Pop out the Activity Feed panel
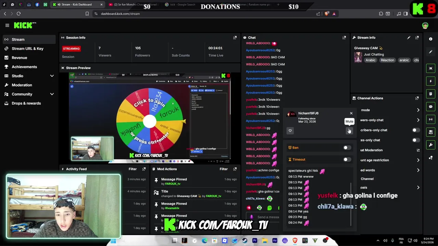438x246 pixels. (x=144, y=169)
